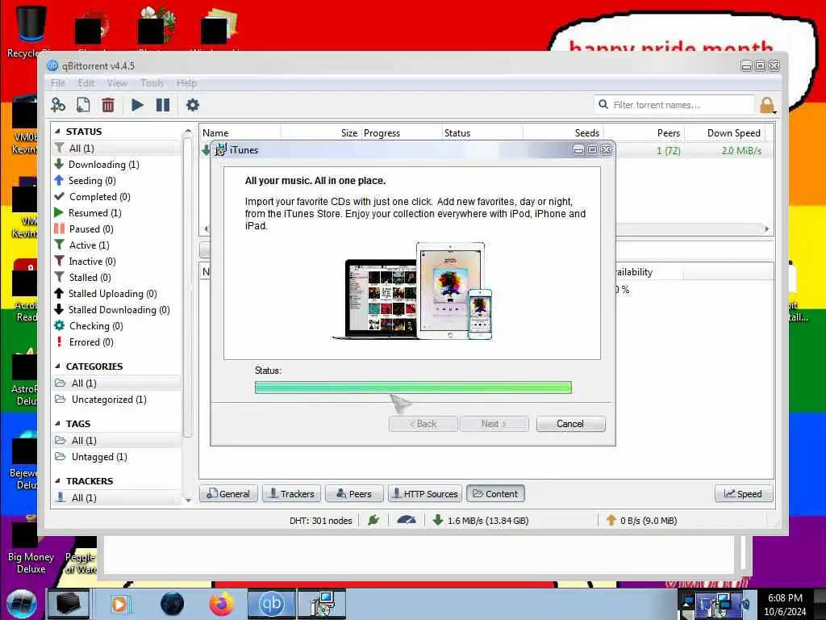Sort by the Seeds column header
The width and height of the screenshot is (826, 620).
(563, 133)
